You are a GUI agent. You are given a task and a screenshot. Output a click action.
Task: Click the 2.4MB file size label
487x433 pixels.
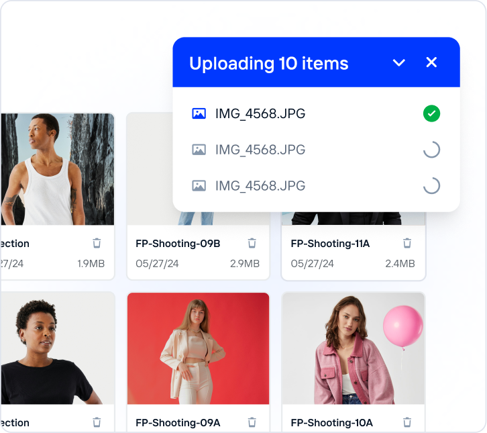400,264
